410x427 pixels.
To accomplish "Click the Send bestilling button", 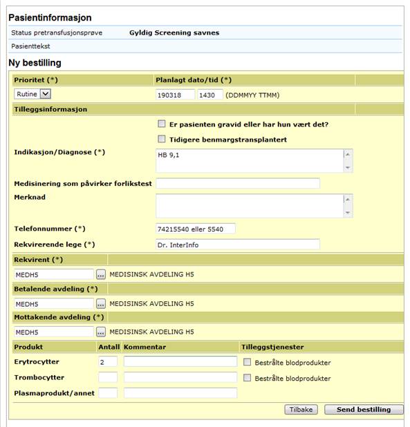I will pos(364,410).
